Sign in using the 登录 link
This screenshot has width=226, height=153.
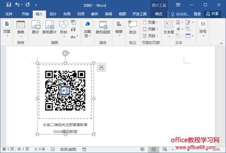(197, 14)
